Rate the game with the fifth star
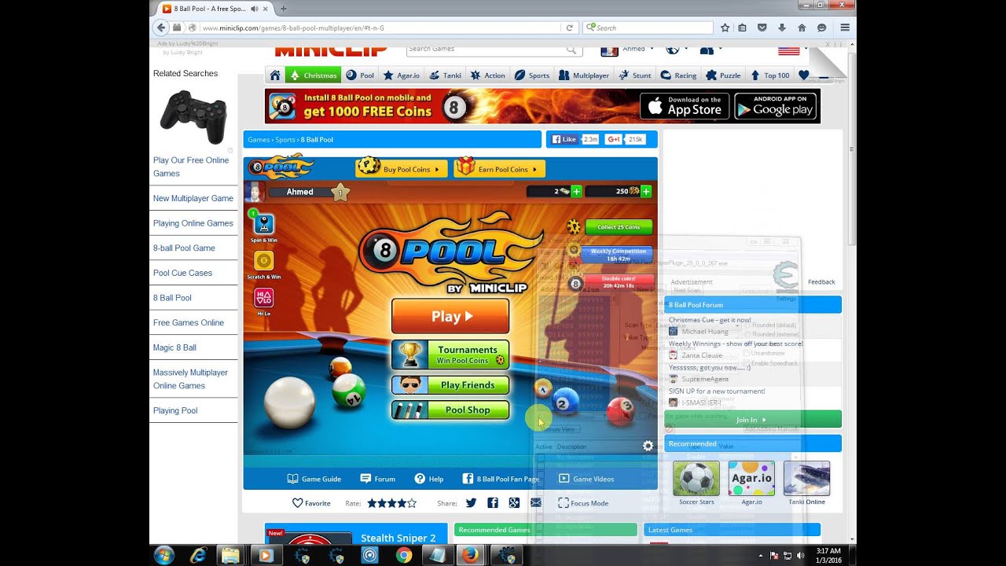The width and height of the screenshot is (1006, 566). [412, 503]
